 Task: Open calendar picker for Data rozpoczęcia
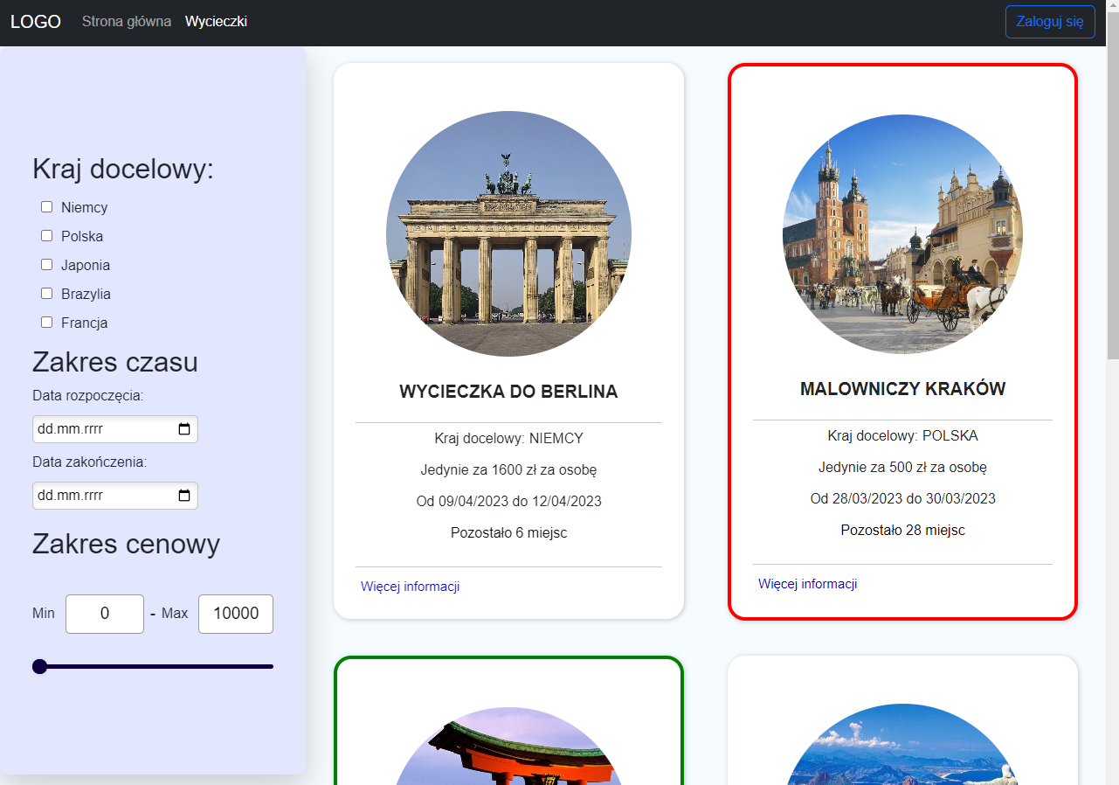(x=184, y=429)
